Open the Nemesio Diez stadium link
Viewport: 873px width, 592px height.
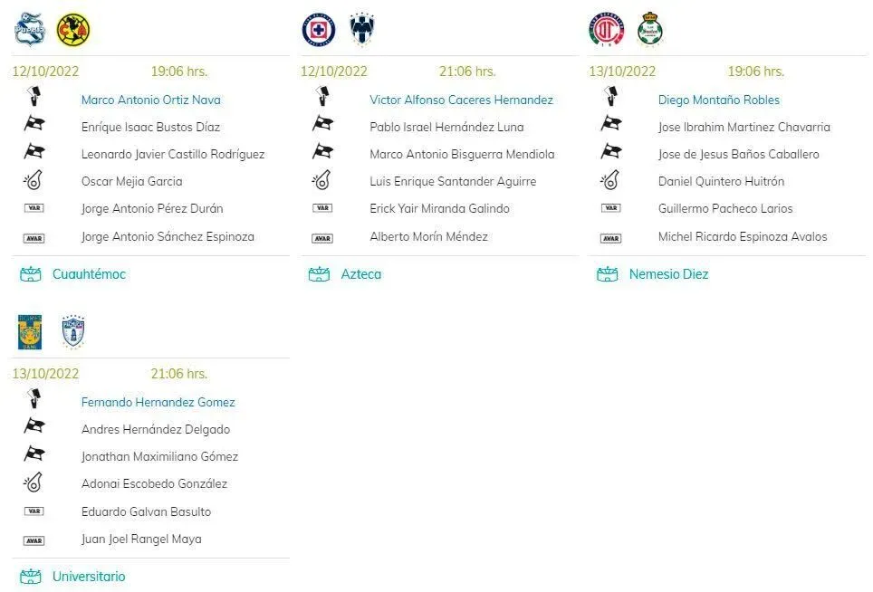click(668, 274)
